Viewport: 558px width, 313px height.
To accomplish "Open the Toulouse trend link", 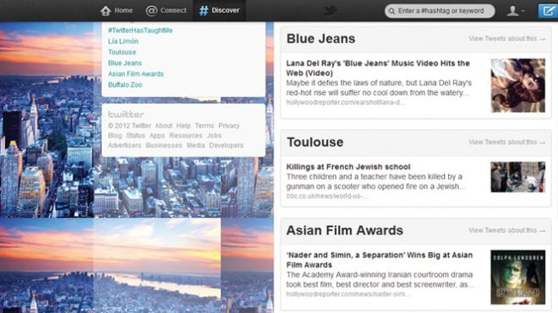I will point(122,51).
